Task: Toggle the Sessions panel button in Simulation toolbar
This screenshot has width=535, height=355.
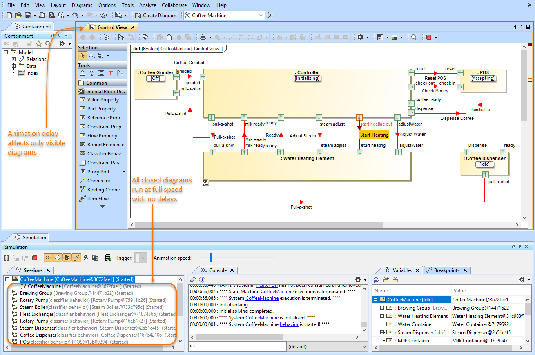Action: pyautogui.click(x=58, y=258)
